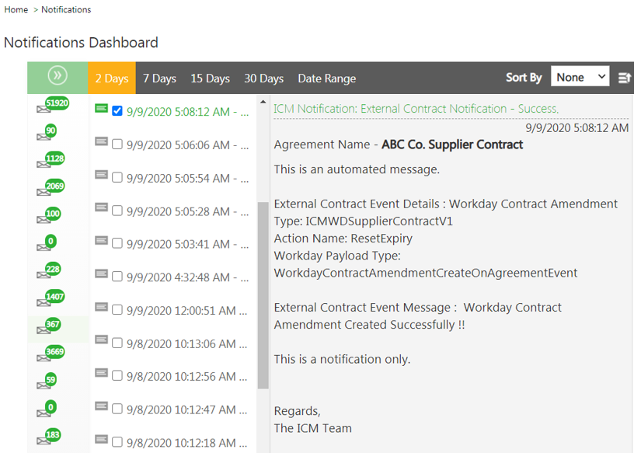Viewport: 634px width, 453px height.
Task: Check the 9/9/2020 5:05:54 AM notification
Action: [x=117, y=177]
